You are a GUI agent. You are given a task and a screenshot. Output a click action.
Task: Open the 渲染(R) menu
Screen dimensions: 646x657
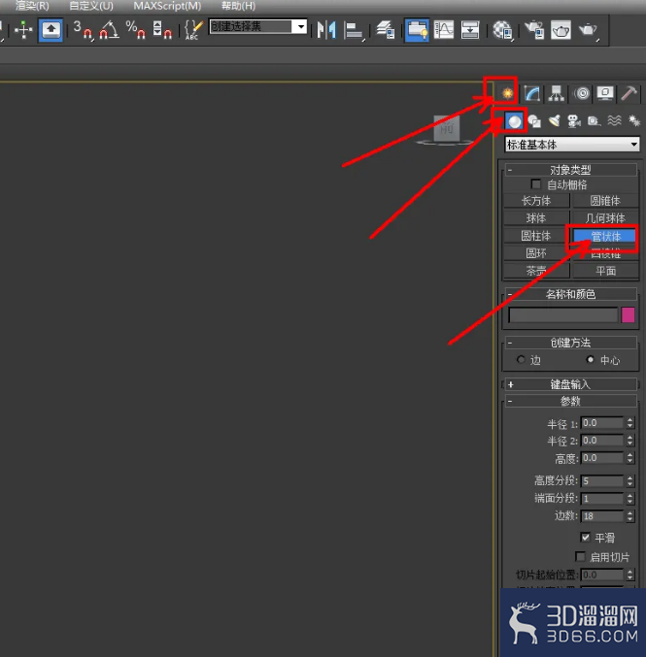click(32, 6)
